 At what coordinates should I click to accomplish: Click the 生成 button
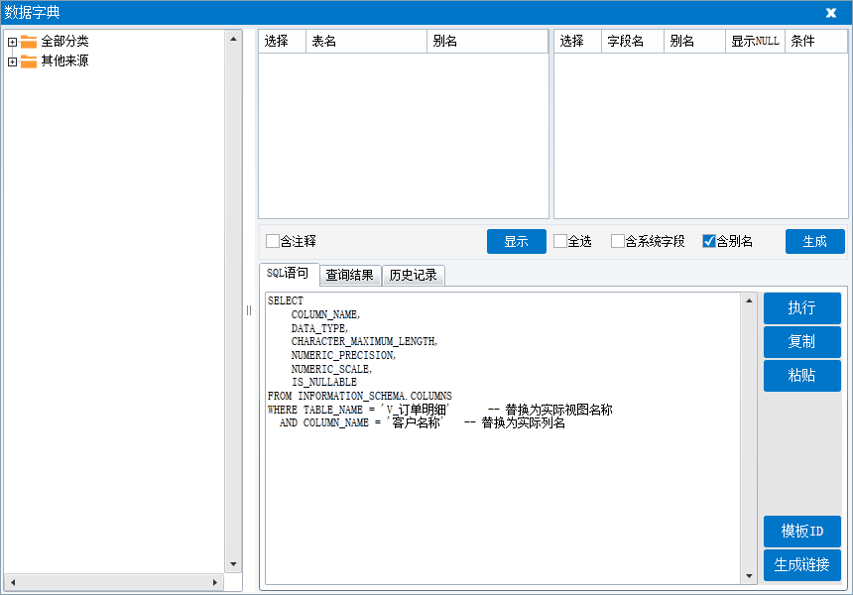815,242
